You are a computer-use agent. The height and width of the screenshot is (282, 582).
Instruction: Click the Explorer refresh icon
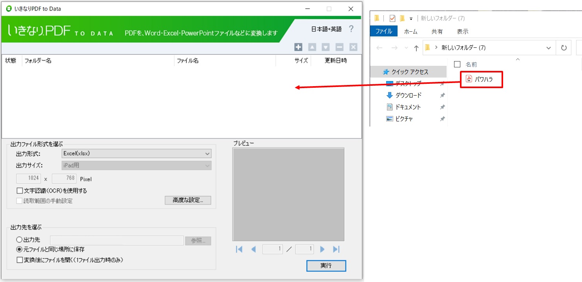[x=564, y=48]
